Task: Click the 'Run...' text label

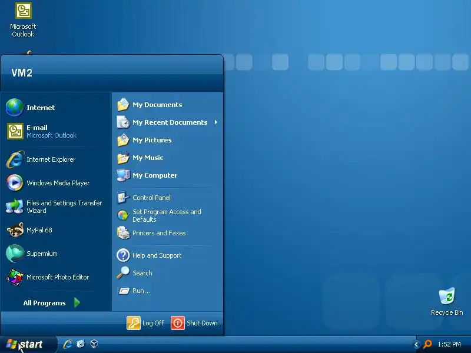Action: tap(141, 291)
